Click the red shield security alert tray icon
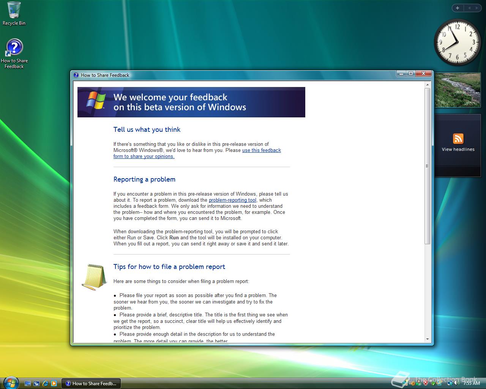486x389 pixels. [426, 383]
